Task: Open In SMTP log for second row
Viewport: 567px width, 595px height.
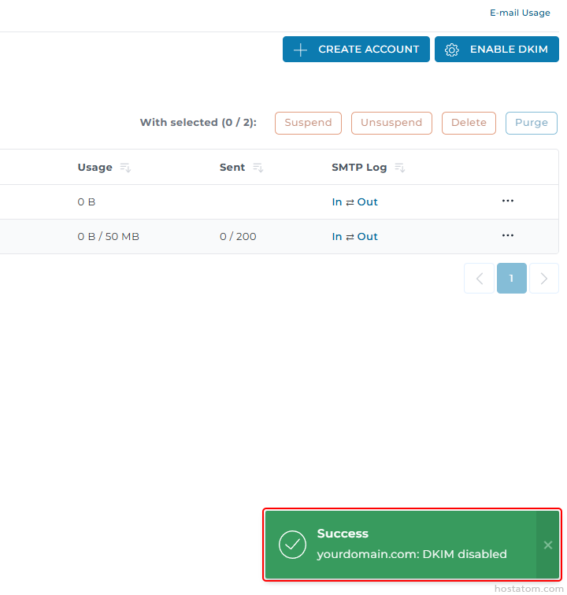Action: tap(337, 237)
